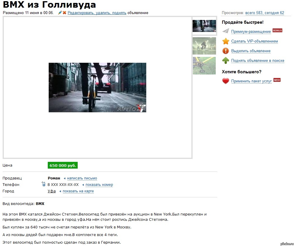The image size is (294, 246).
Task: Select the second thumbnail with the BMX rider
Action: click(204, 46)
